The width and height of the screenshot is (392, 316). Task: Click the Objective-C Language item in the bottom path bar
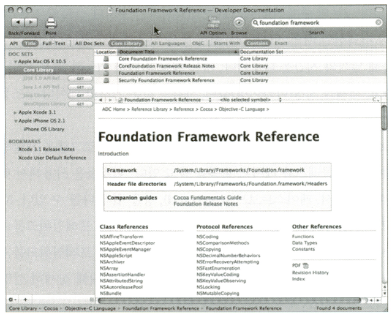[90, 309]
